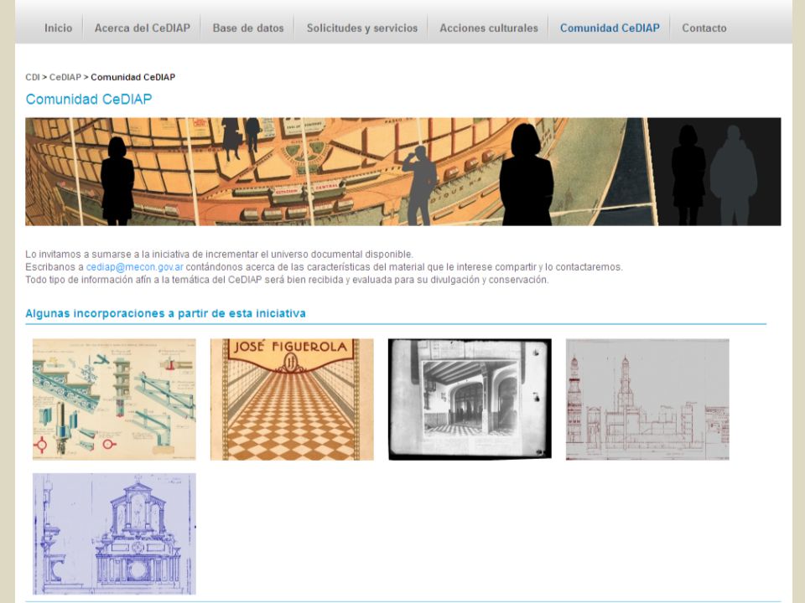The image size is (805, 603).
Task: Go to Acerca del CeDIAP
Action: click(143, 28)
